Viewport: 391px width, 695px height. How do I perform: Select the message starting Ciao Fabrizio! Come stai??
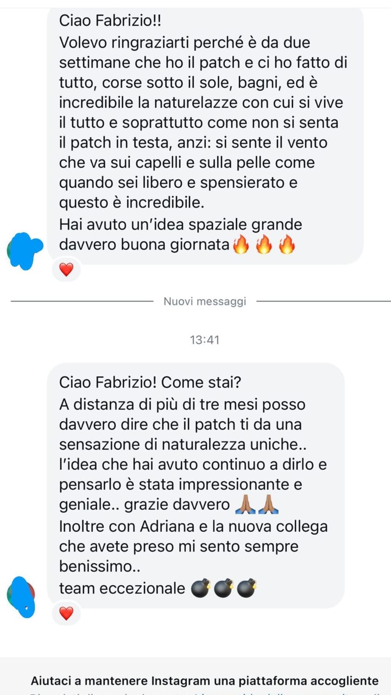pos(195,485)
